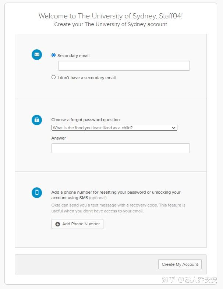Click the envelope icon beside Secondary email
223x289 pixels.
pos(37,54)
